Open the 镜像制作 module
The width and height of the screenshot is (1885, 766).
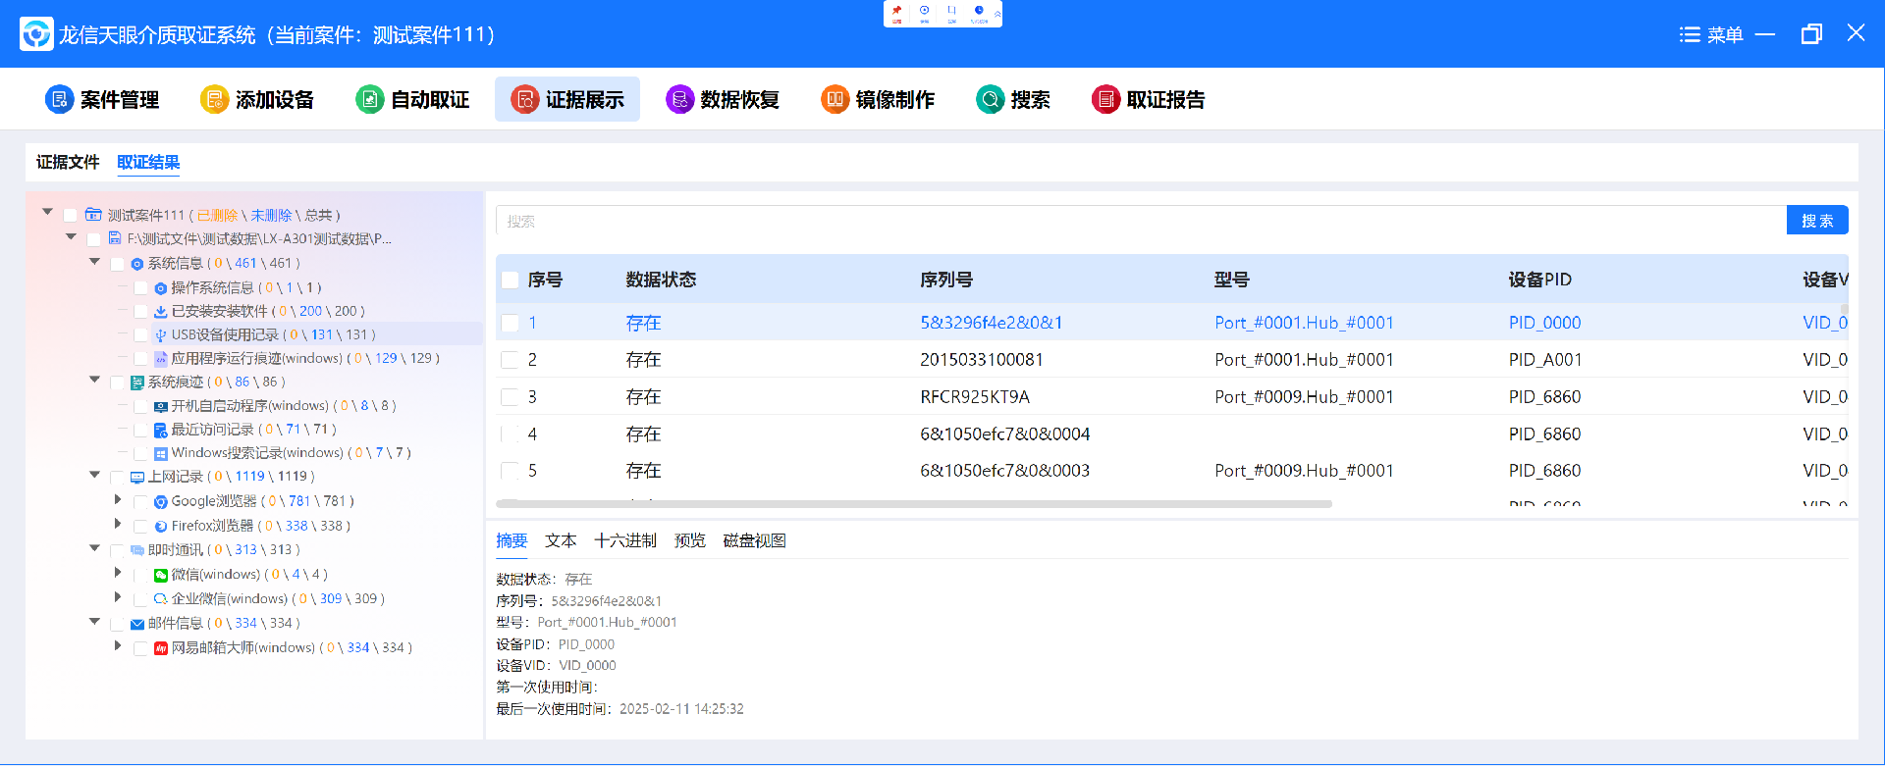(x=878, y=99)
